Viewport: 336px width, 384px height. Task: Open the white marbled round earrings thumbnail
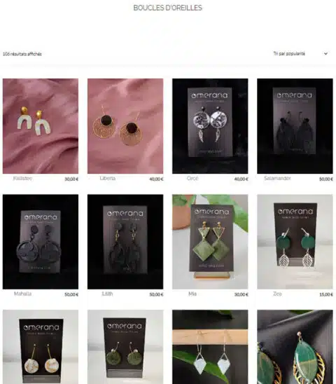tap(41, 347)
